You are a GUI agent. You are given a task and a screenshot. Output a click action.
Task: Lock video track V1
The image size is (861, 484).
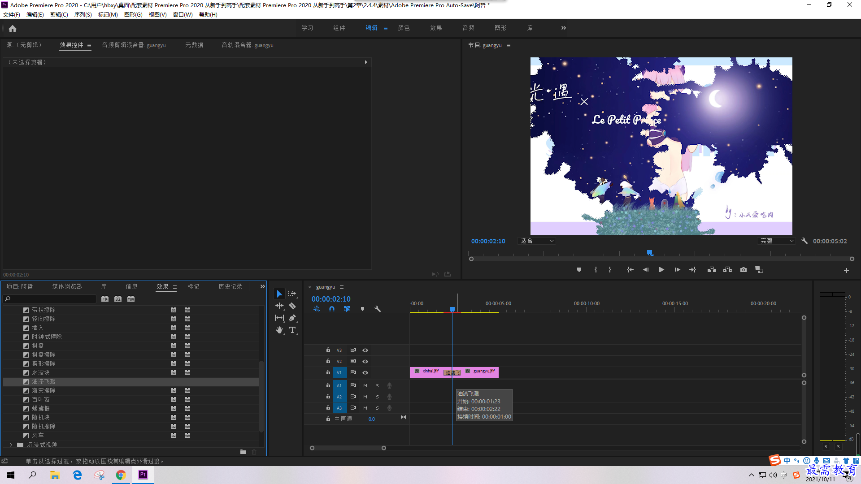point(328,372)
